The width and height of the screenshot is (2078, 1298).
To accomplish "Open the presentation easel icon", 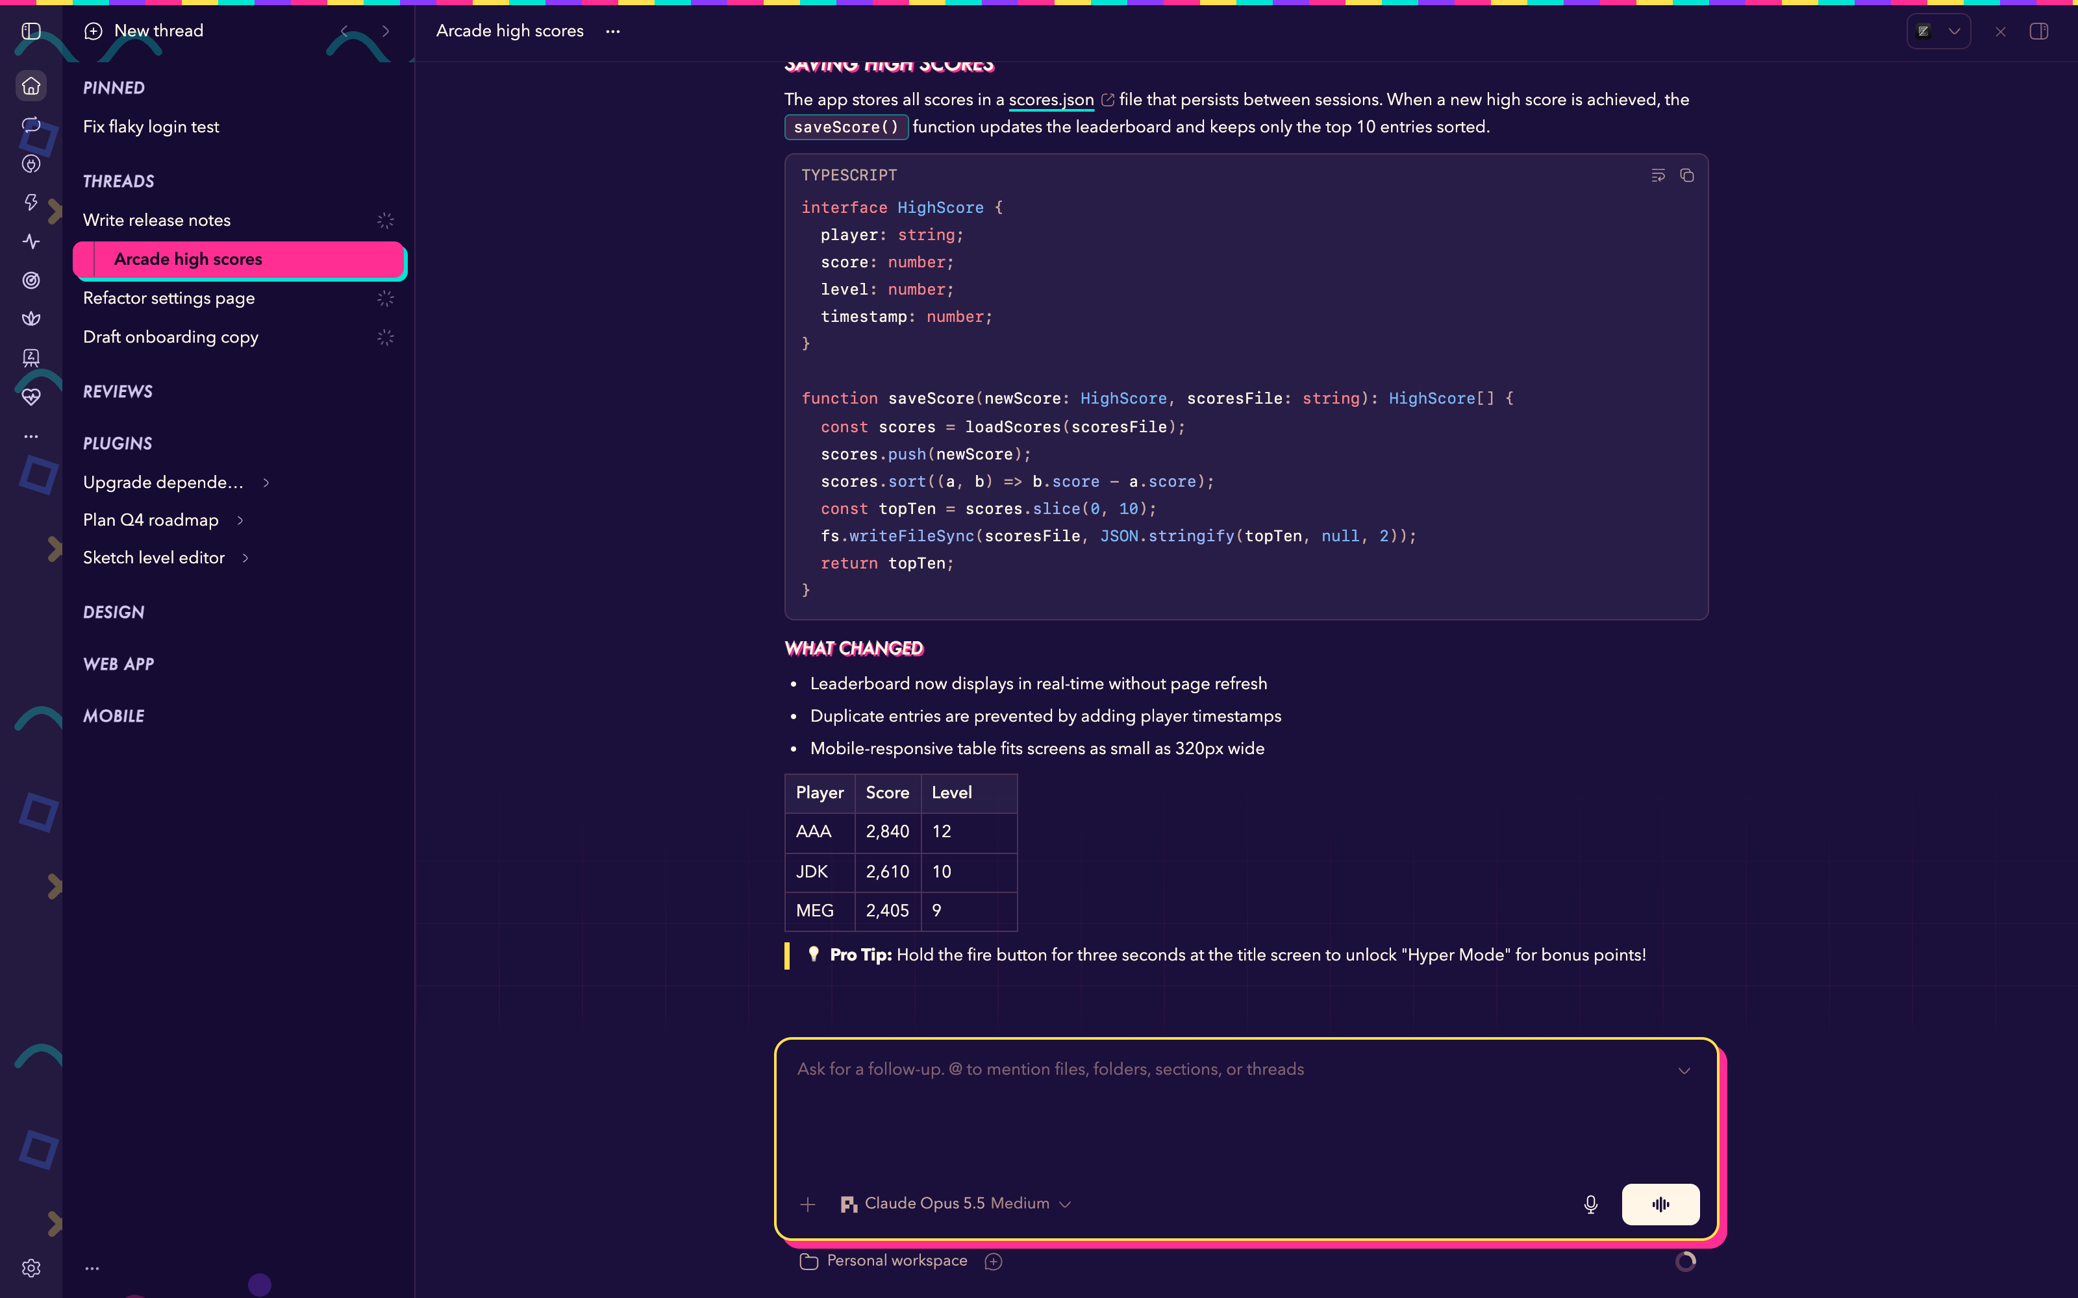I will coord(31,358).
